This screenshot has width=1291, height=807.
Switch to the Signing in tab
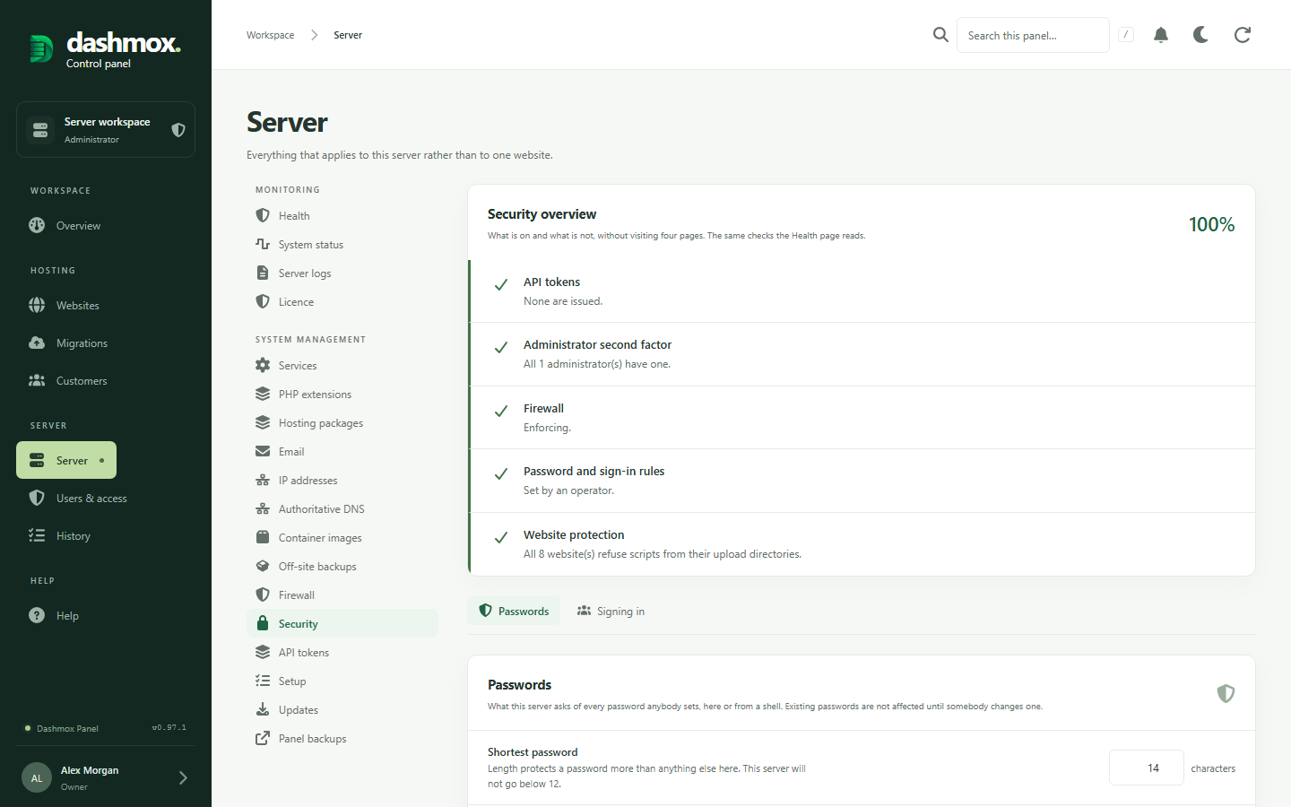pyautogui.click(x=611, y=611)
